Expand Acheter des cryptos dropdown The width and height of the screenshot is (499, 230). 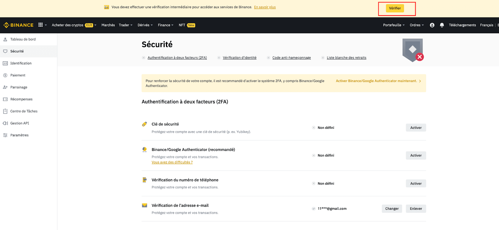95,25
